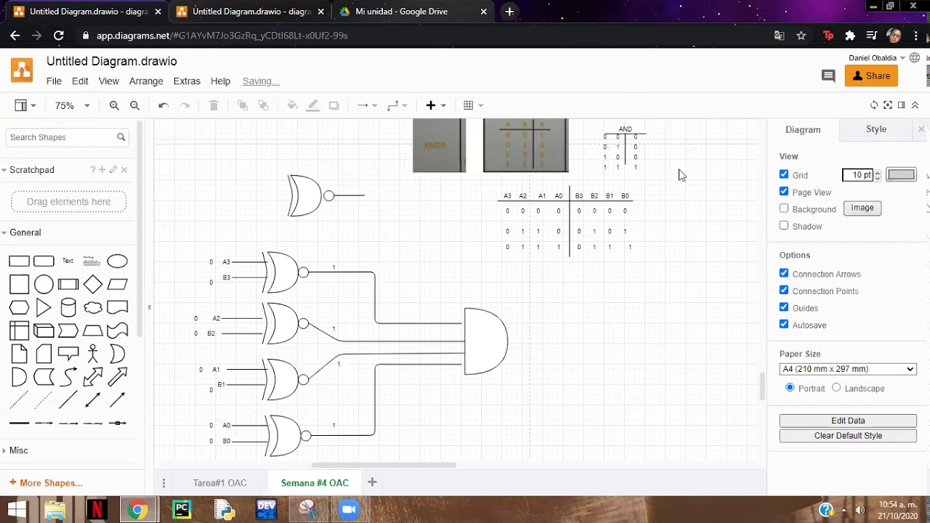Click the format panel toggle icon
The height and width of the screenshot is (523, 930).
click(902, 105)
